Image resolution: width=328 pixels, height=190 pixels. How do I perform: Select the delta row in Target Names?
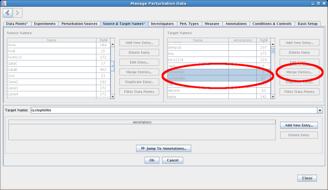(198, 96)
